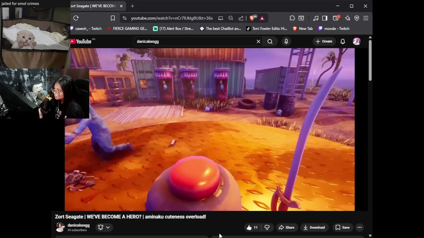Clear the YouTube search text with X
The height and width of the screenshot is (238, 424).
pos(258,41)
